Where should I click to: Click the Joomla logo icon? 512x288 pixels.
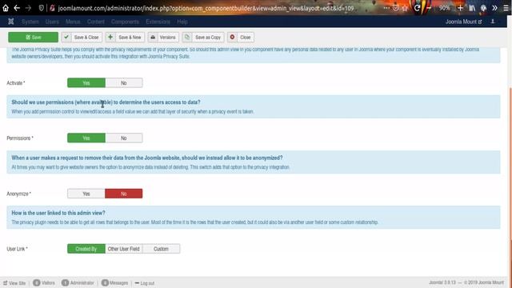point(10,22)
